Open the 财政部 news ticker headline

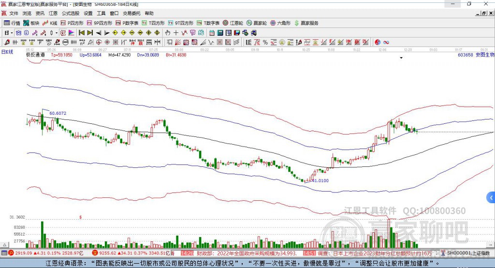(247, 253)
